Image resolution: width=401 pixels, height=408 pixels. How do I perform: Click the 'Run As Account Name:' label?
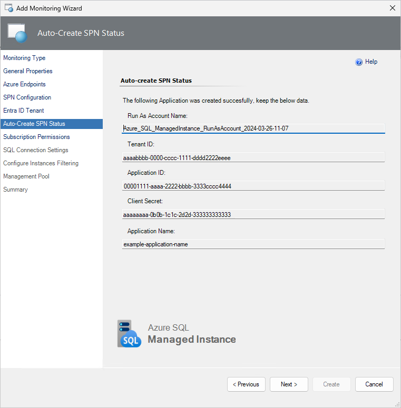(x=157, y=116)
